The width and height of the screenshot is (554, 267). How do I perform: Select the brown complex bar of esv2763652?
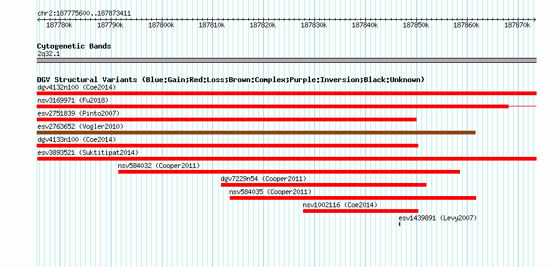click(256, 133)
